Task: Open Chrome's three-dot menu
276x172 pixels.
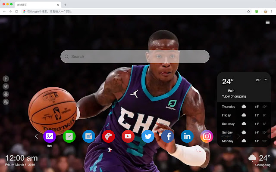Action: (x=272, y=12)
